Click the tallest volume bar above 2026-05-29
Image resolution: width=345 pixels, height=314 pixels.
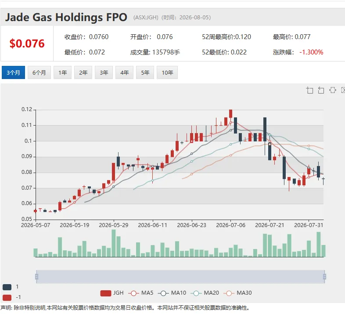114,243
